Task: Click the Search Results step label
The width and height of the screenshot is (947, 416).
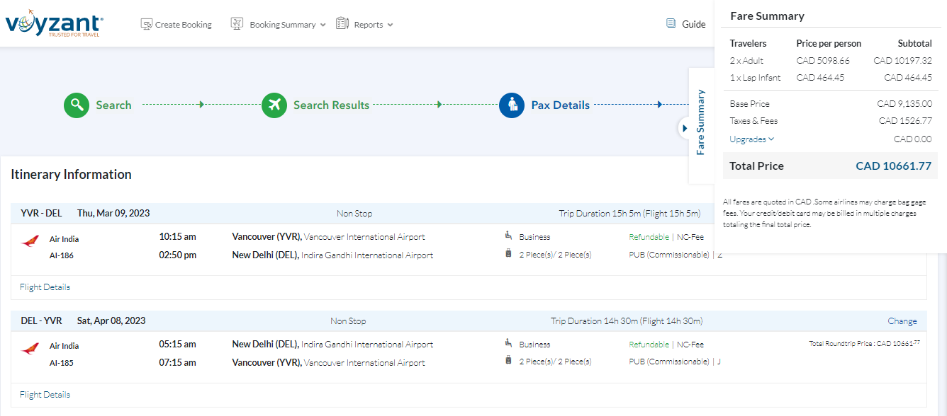Action: tap(331, 105)
